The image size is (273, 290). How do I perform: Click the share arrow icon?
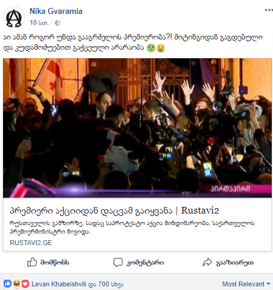point(207,262)
